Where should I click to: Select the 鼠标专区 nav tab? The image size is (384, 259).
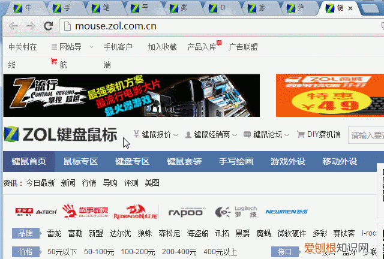point(80,161)
